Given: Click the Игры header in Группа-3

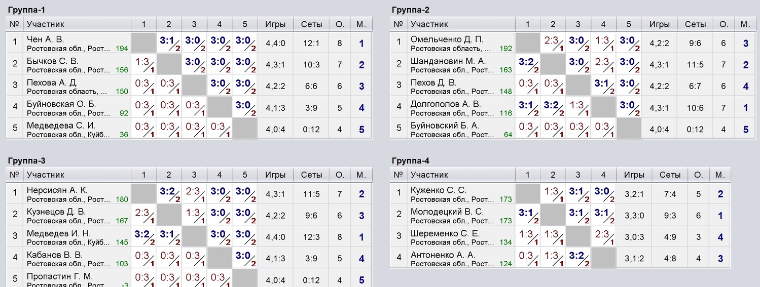Looking at the screenshot, I should [x=275, y=175].
